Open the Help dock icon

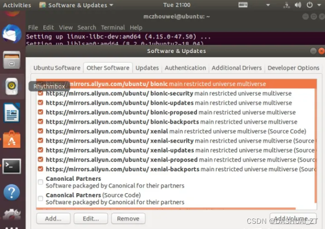pos(11,192)
